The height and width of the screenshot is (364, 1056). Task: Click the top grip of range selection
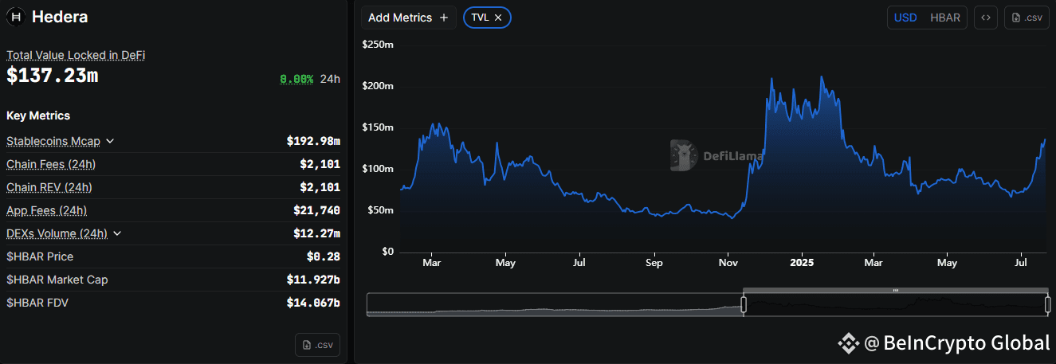[896, 291]
